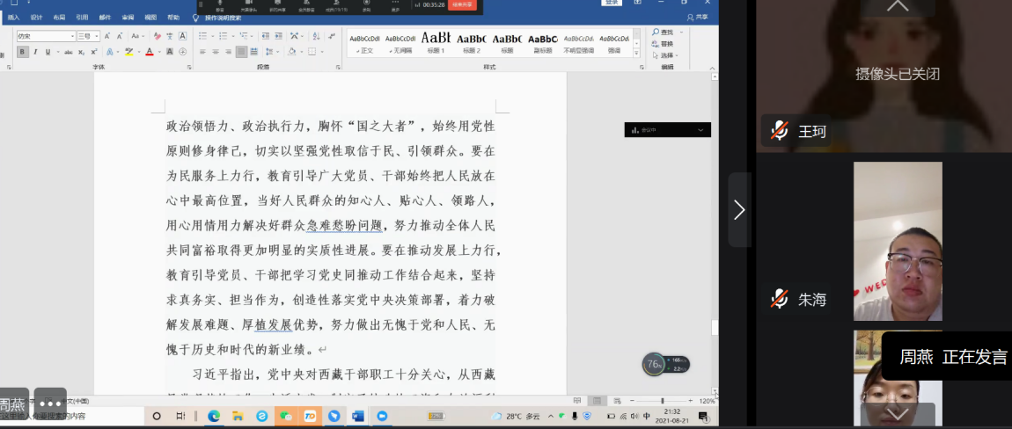Switch to the 审阅 ribbon tab
This screenshot has width=1012, height=429.
tap(128, 18)
